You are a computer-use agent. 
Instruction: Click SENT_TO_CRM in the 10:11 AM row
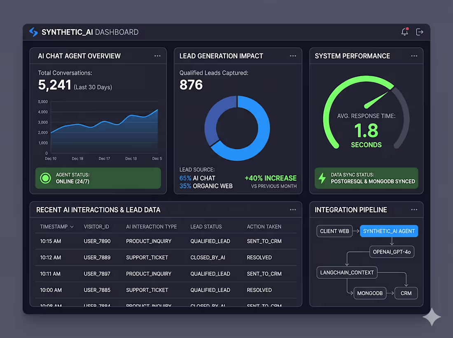[x=264, y=274]
